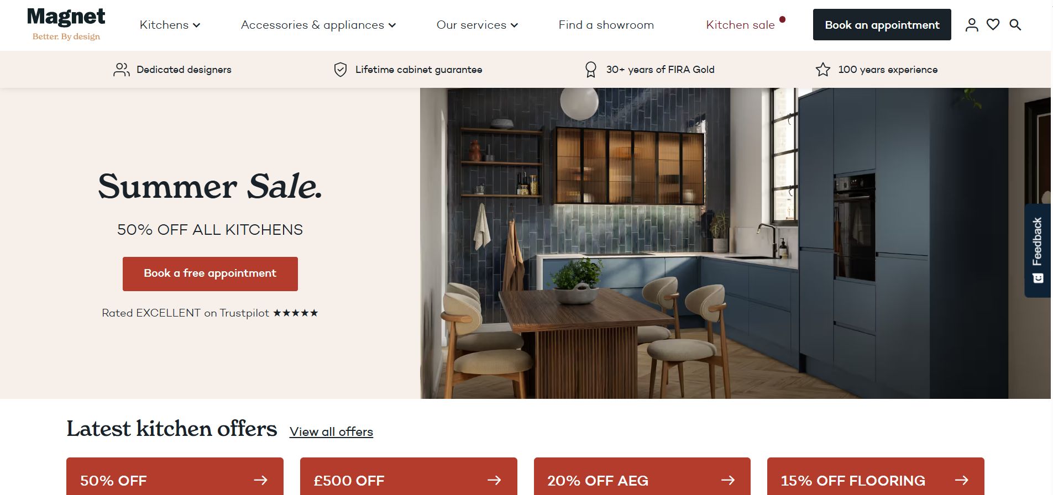Open the Kitchen sale menu item
Screen dimensions: 1053x495
pos(741,25)
